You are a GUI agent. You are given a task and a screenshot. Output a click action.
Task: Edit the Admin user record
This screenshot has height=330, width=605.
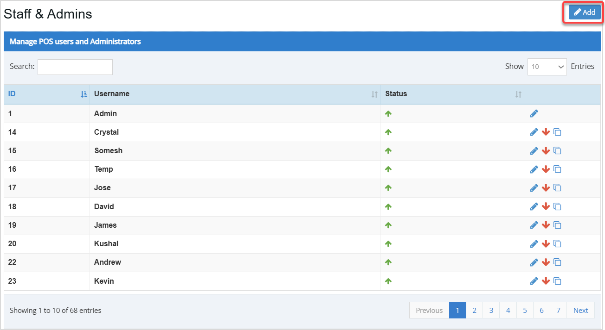(x=534, y=113)
